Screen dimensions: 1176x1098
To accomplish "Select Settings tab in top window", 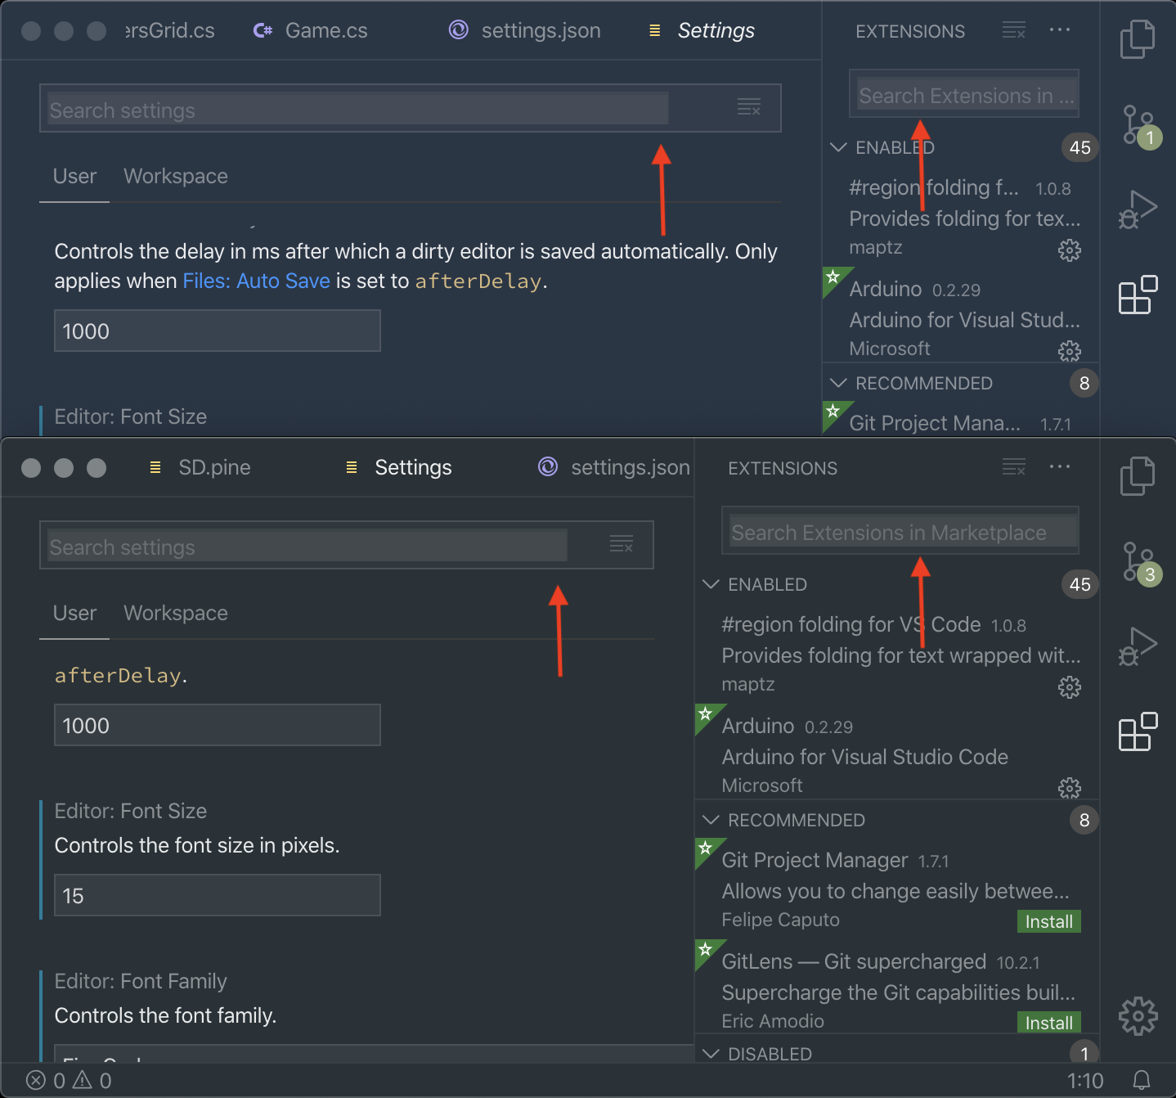I will 703,30.
